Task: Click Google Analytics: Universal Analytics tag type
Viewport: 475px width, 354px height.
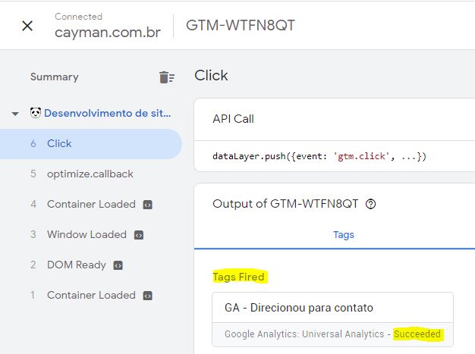Action: (x=304, y=334)
